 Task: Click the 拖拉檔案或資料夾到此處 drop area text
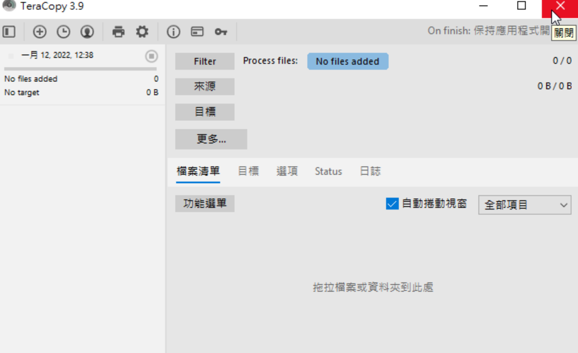373,287
